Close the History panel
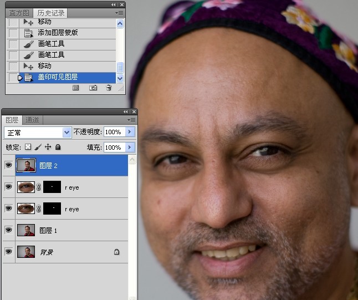The height and width of the screenshot is (300, 358). 122,4
